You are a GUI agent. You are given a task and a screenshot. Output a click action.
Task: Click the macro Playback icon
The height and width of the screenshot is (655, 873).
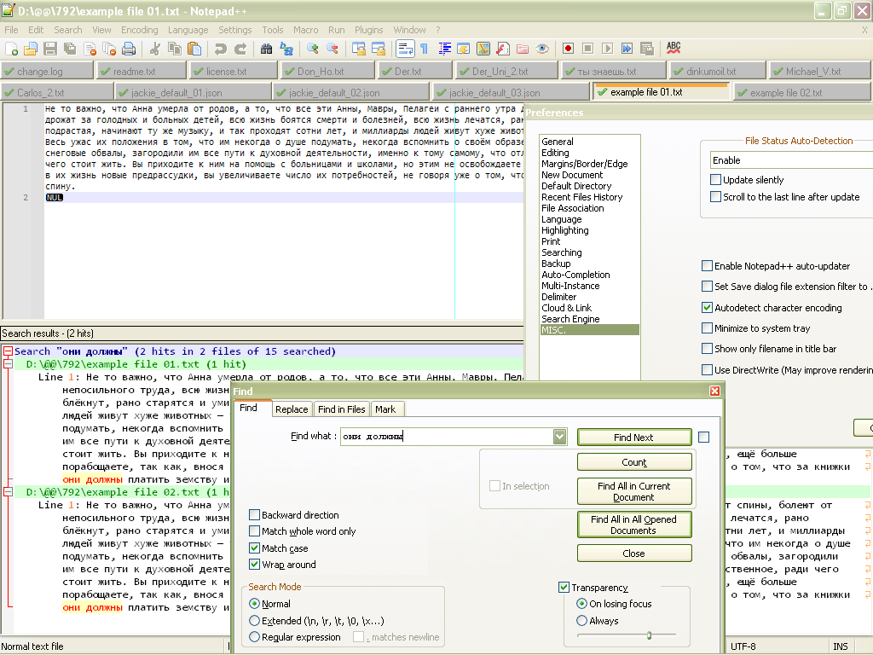point(607,49)
